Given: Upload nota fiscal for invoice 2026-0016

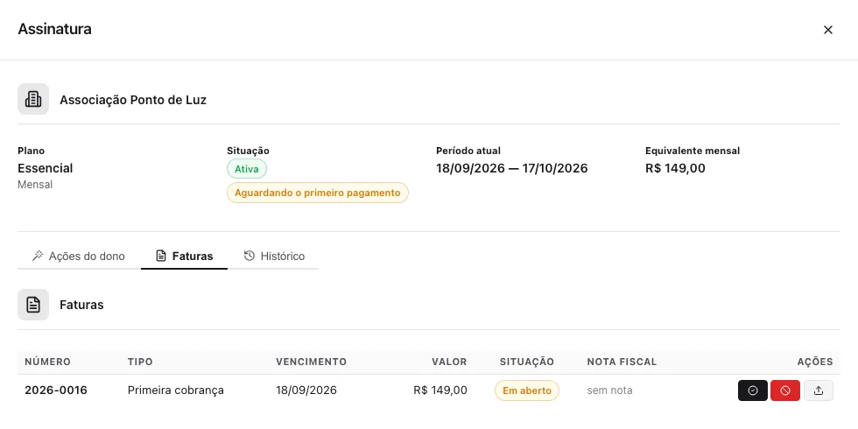Looking at the screenshot, I should [819, 390].
